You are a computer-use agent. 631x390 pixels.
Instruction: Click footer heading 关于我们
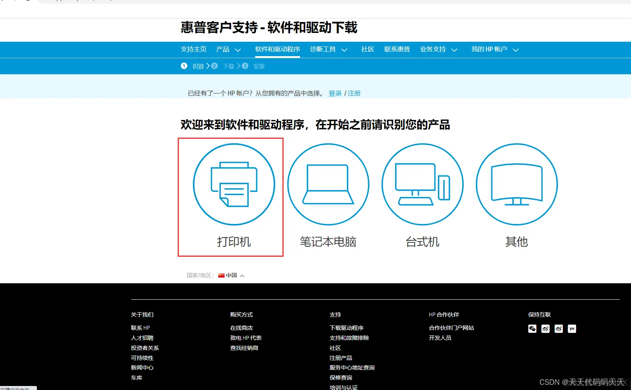point(142,315)
